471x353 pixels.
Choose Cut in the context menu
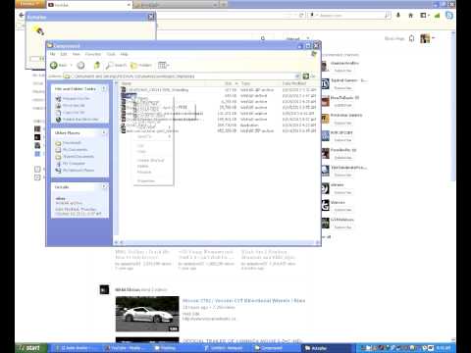click(x=140, y=145)
